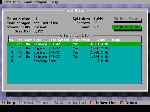The height and width of the screenshot is (112, 150).
Task: Click the Boot Manager Not Installed value
Action: (x=46, y=23)
